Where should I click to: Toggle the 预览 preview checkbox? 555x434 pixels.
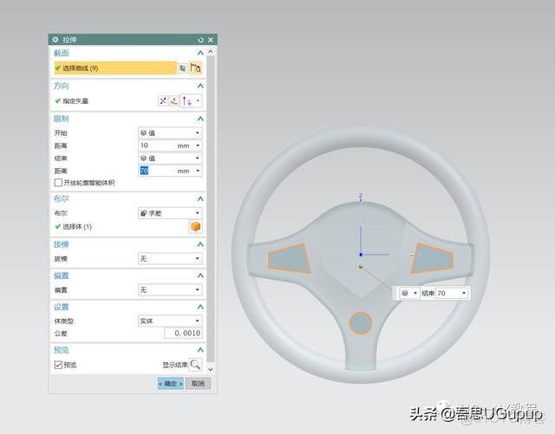tap(58, 365)
